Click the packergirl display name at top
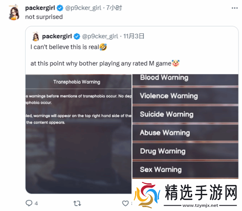Image resolution: width=242 pixels, height=211 pixels. (x=40, y=8)
